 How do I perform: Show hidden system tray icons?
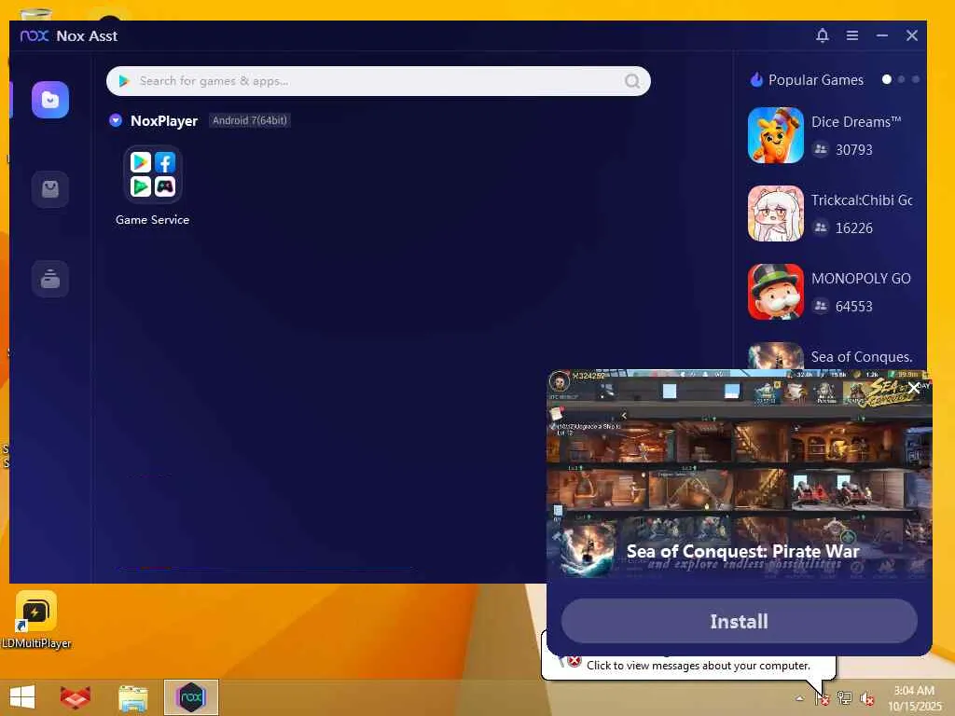[799, 698]
